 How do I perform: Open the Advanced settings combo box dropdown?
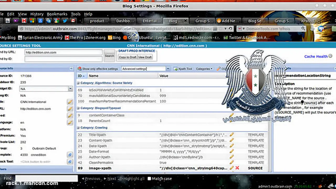pos(168,69)
